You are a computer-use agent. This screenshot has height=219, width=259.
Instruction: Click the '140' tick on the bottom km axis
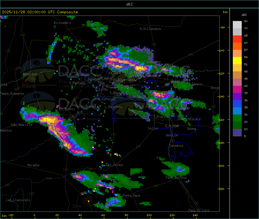195,215
